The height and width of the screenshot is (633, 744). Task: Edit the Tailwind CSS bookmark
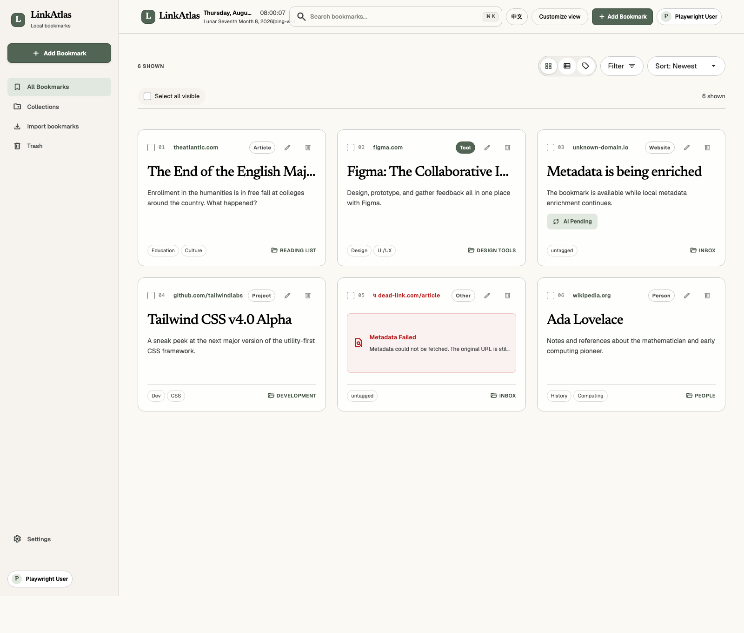(x=287, y=296)
